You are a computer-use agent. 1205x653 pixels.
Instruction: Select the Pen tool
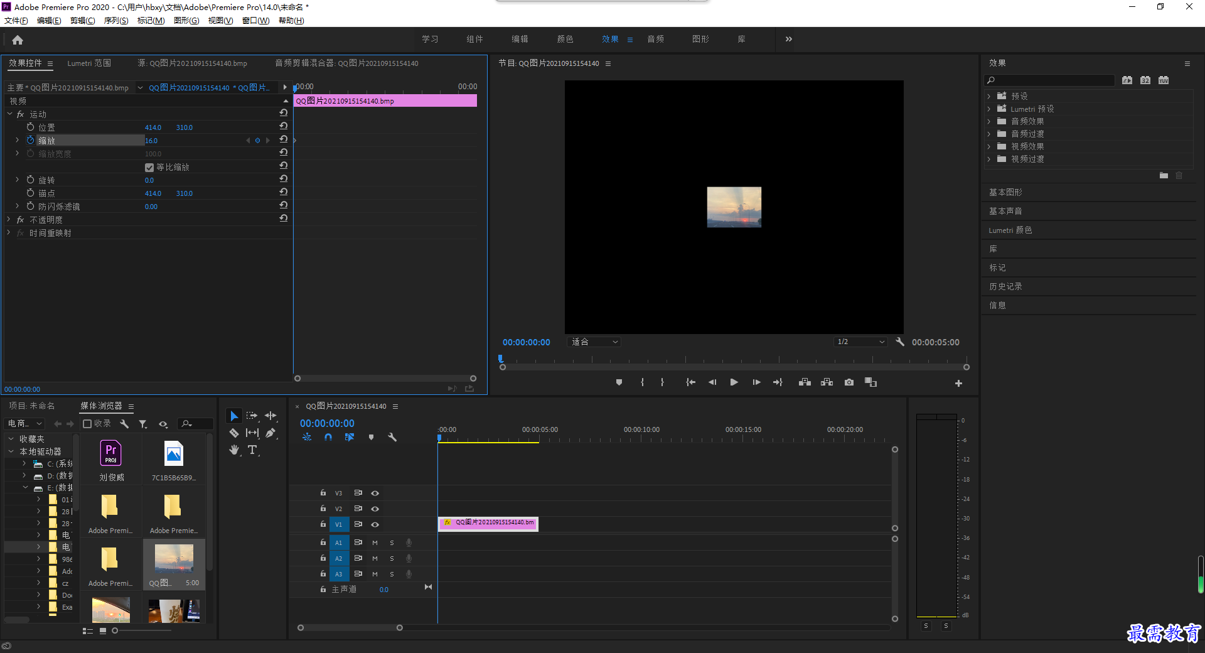(x=270, y=433)
